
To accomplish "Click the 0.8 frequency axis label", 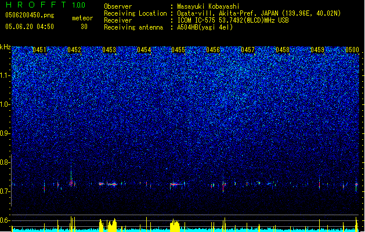I will click(x=5, y=162).
